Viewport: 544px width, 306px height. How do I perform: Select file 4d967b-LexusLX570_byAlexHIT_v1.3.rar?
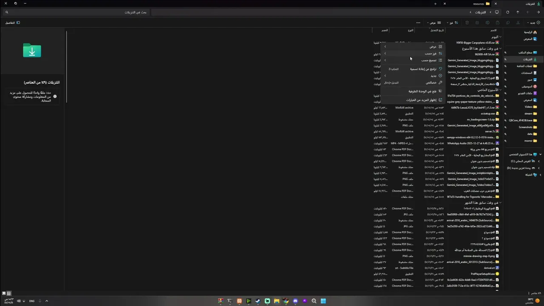pyautogui.click(x=475, y=108)
